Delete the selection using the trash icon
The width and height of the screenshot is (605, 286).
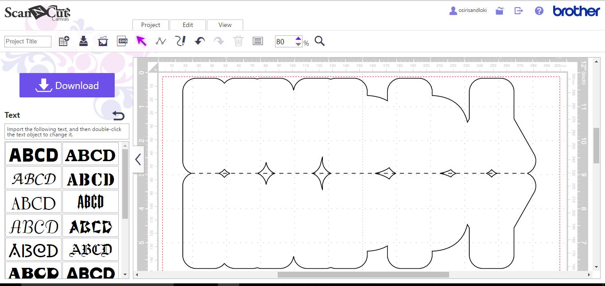point(238,40)
